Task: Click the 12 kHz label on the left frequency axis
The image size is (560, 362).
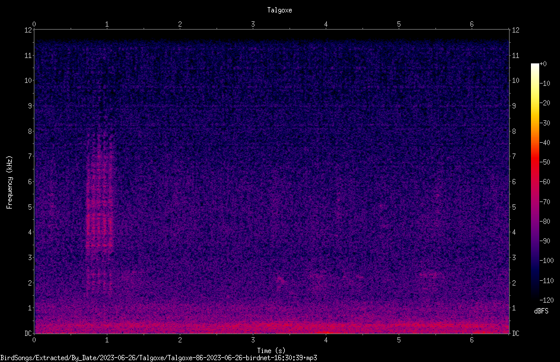Action: pos(28,30)
